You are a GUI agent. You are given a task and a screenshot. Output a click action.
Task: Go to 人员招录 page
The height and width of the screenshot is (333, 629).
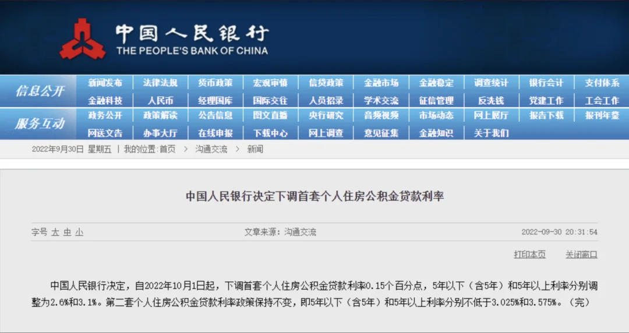tap(326, 100)
